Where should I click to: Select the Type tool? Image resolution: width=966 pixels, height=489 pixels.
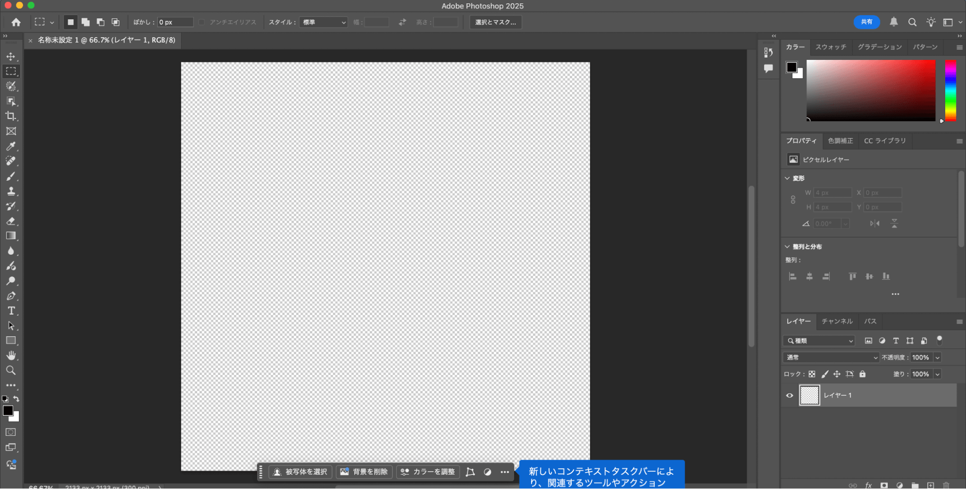(x=11, y=311)
